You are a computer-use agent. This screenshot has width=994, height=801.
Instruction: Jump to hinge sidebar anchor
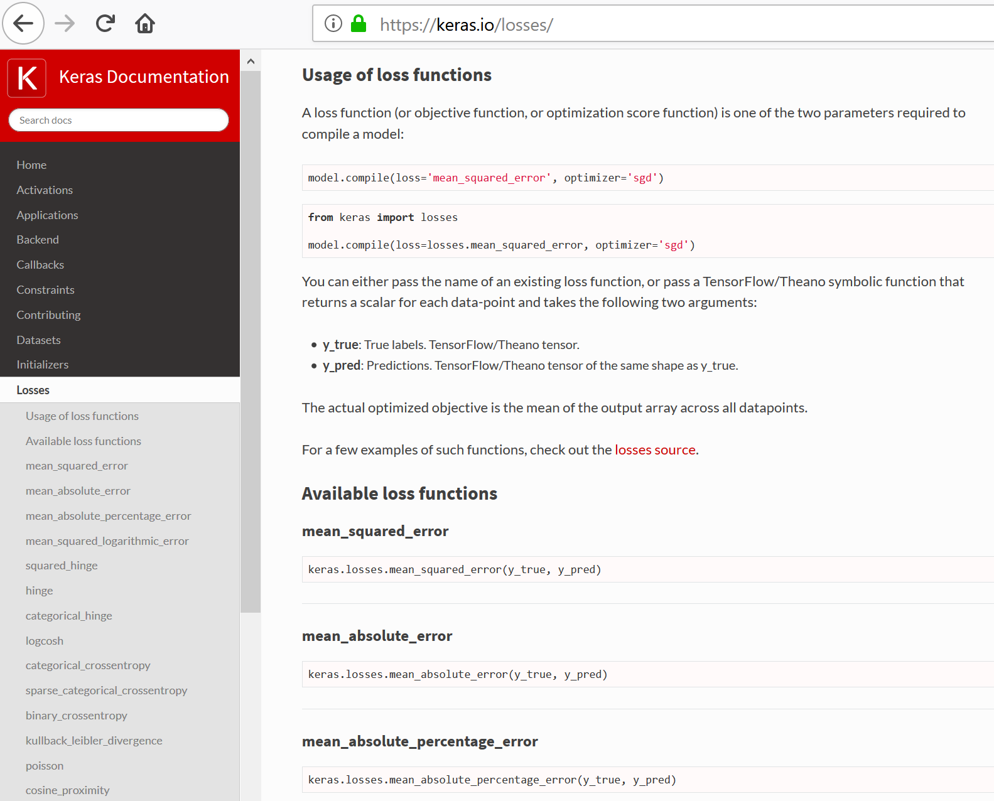(x=39, y=591)
